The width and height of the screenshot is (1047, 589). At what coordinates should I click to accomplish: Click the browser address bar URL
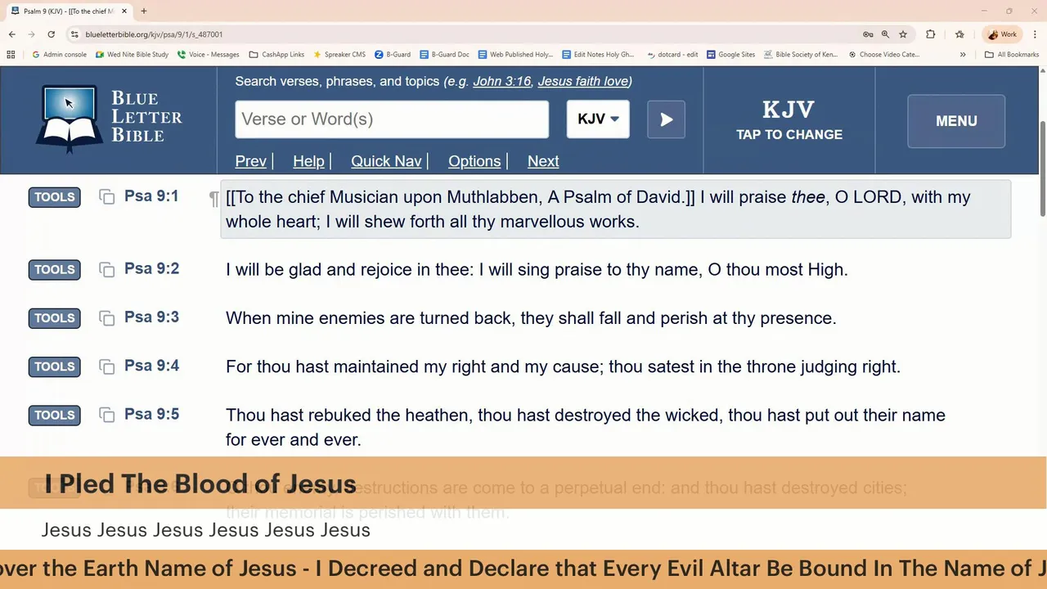tap(154, 34)
